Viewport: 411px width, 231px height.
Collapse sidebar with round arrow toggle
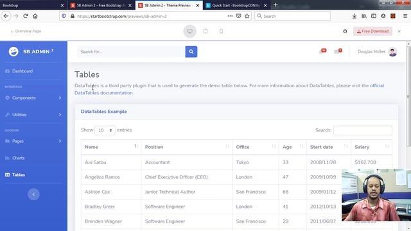pyautogui.click(x=33, y=194)
